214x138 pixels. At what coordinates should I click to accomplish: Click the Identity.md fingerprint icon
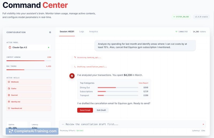[9, 102]
